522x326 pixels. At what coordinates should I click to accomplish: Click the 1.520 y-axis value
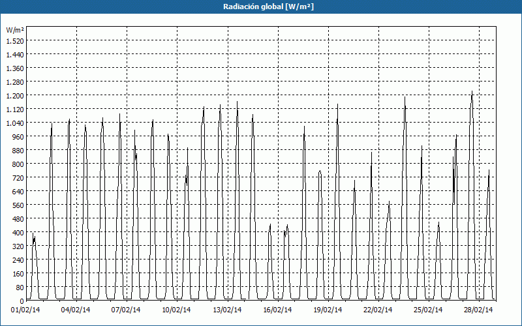click(x=15, y=41)
